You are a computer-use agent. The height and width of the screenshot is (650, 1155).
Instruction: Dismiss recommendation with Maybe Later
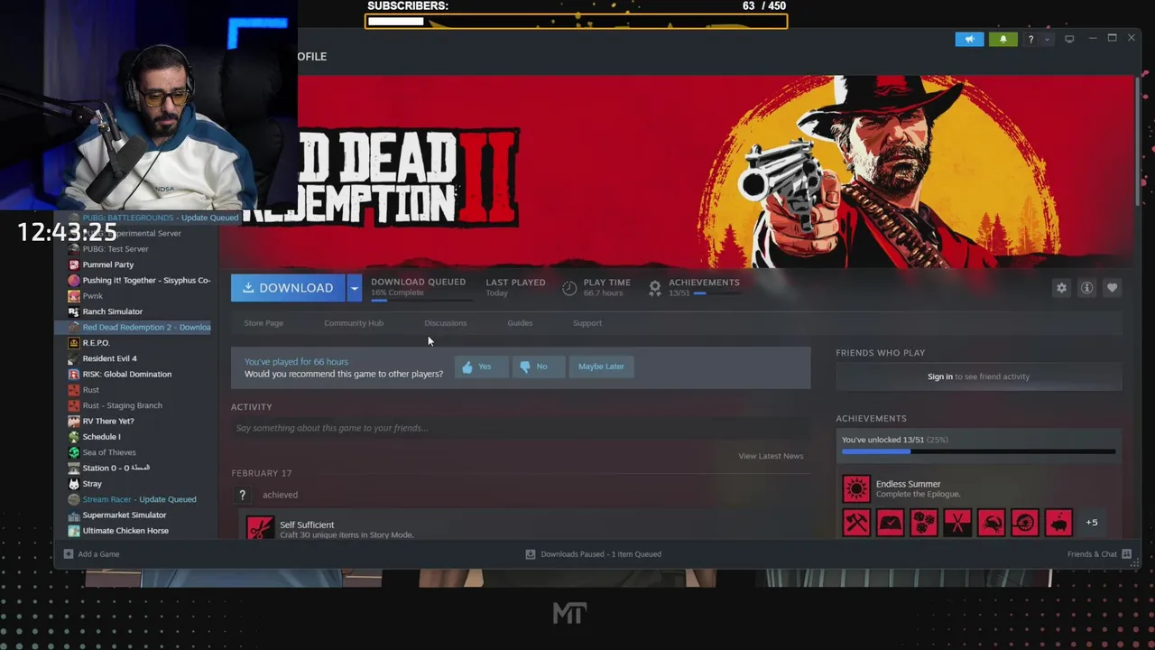coord(601,367)
